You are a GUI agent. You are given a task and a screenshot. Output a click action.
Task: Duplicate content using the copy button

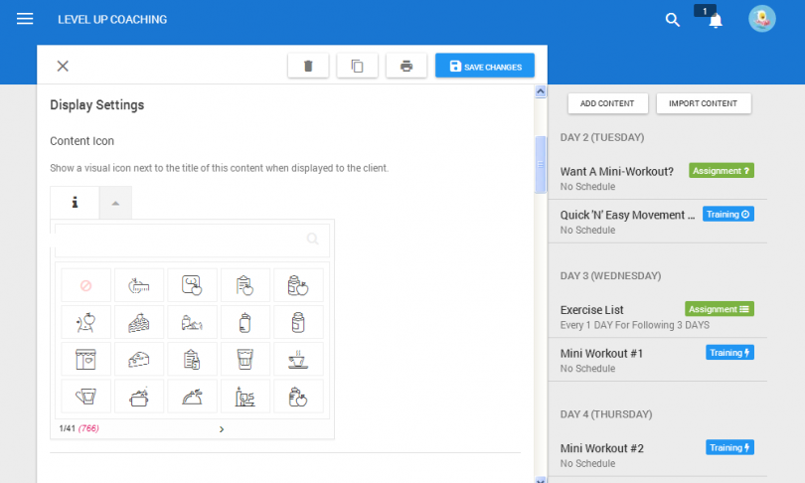[x=358, y=66]
